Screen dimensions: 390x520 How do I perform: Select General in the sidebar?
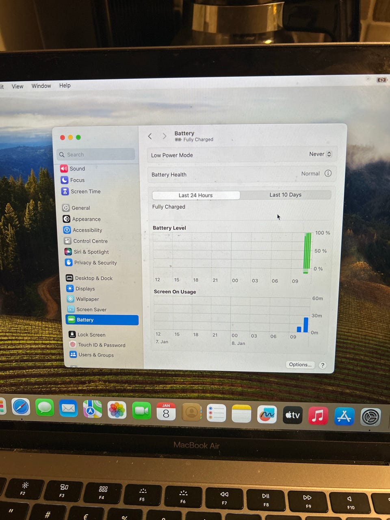76,208
